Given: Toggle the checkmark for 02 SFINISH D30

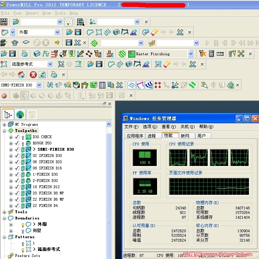Looking at the screenshot, I should click(x=17, y=156).
